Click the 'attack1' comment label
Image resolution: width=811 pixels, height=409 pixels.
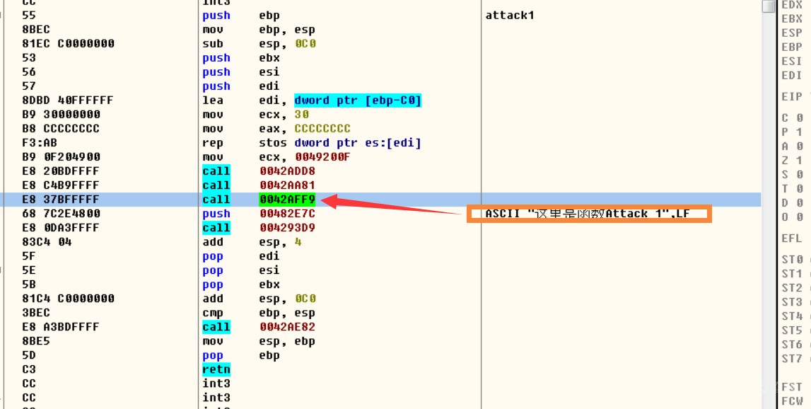510,16
